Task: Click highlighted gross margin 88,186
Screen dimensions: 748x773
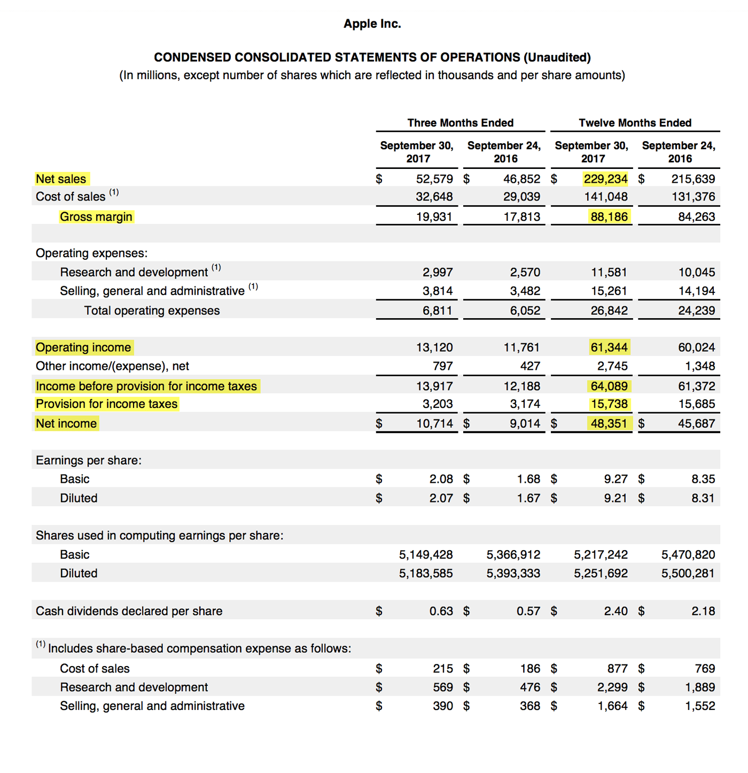Action: click(x=609, y=217)
